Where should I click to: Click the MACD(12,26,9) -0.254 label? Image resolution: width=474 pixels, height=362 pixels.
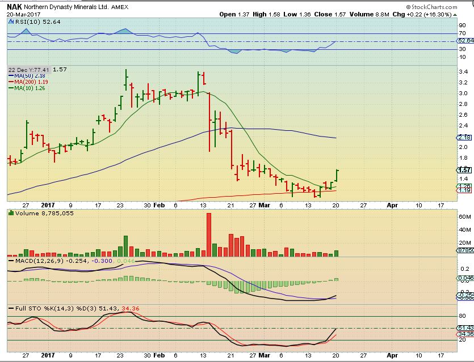point(51,261)
